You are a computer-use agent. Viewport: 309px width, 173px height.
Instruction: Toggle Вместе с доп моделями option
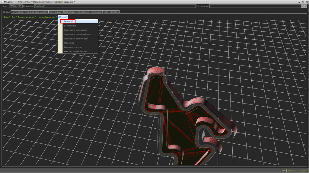[x=75, y=51]
